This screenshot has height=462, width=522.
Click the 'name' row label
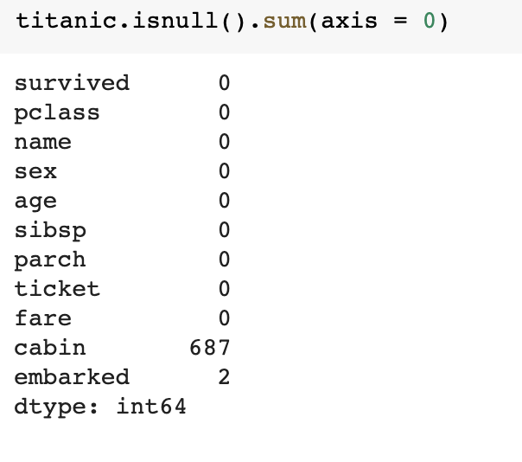pyautogui.click(x=43, y=142)
